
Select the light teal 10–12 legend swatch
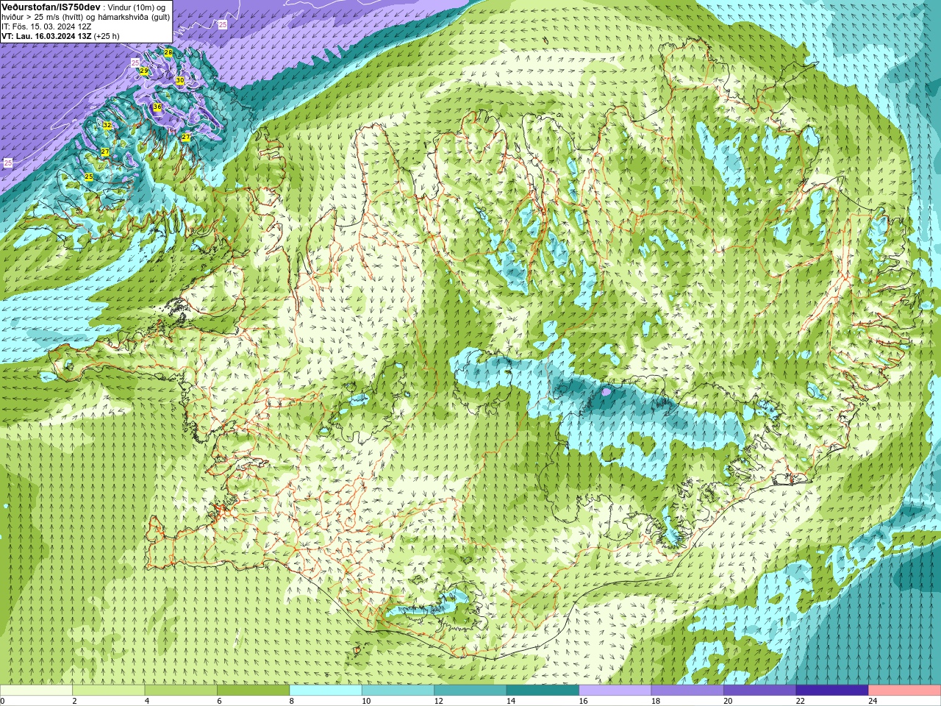coord(398,691)
